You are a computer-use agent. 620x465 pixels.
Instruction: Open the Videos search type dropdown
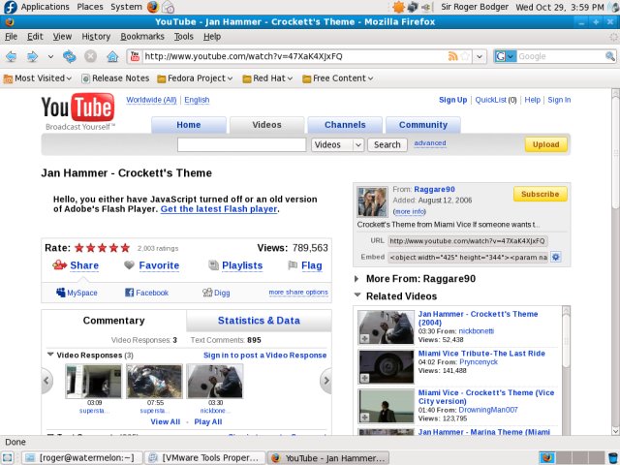coord(338,144)
